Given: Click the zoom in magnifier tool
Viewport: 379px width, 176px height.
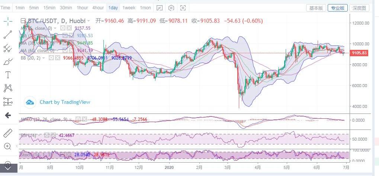Looking at the screenshot, I should tap(8, 146).
